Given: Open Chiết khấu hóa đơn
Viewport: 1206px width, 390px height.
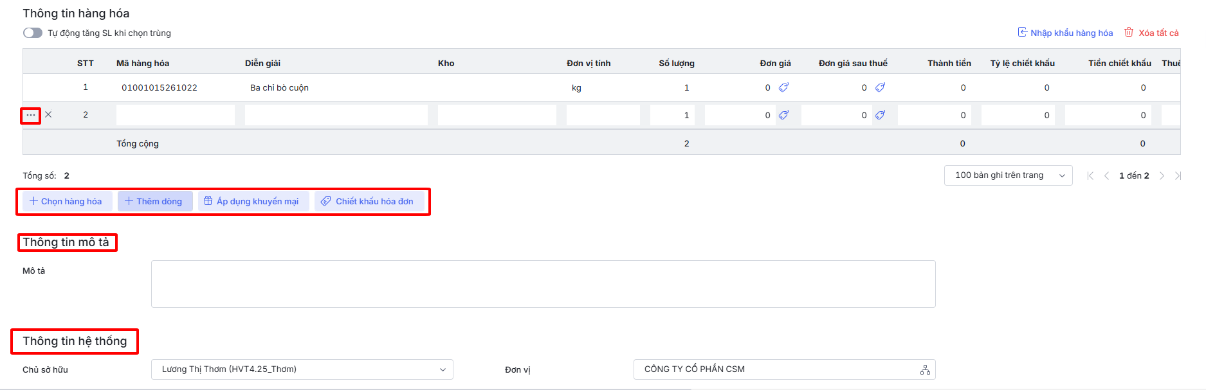Looking at the screenshot, I should (368, 201).
